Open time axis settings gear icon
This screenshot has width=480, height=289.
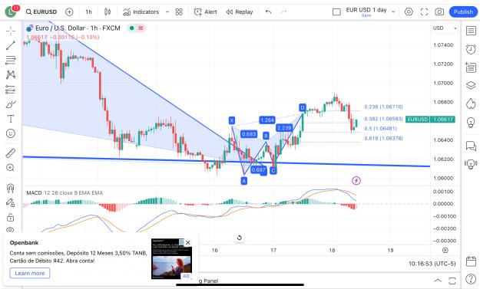(445, 250)
